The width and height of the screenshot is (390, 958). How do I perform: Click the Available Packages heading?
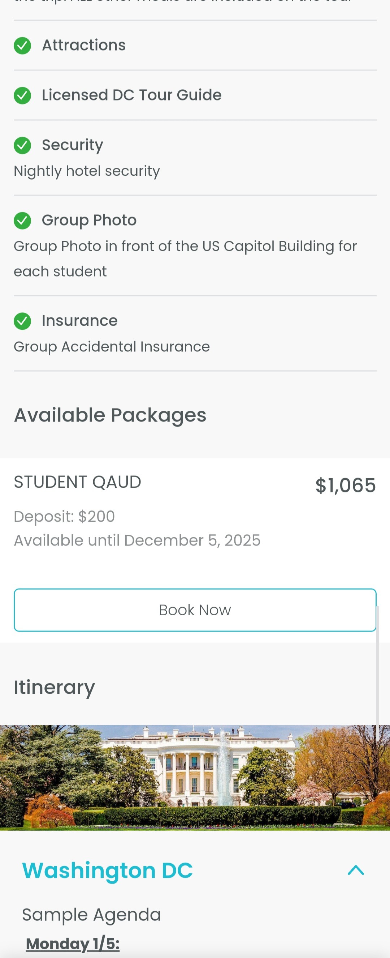(110, 415)
